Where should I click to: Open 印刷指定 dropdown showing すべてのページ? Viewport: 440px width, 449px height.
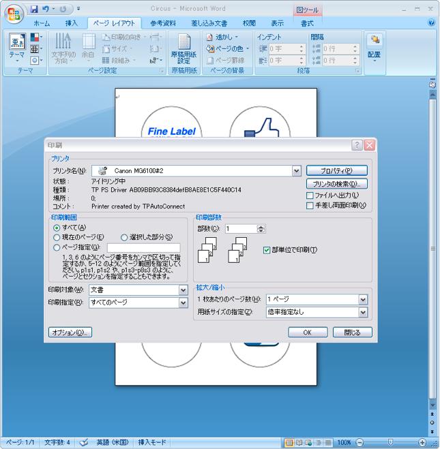pos(184,303)
